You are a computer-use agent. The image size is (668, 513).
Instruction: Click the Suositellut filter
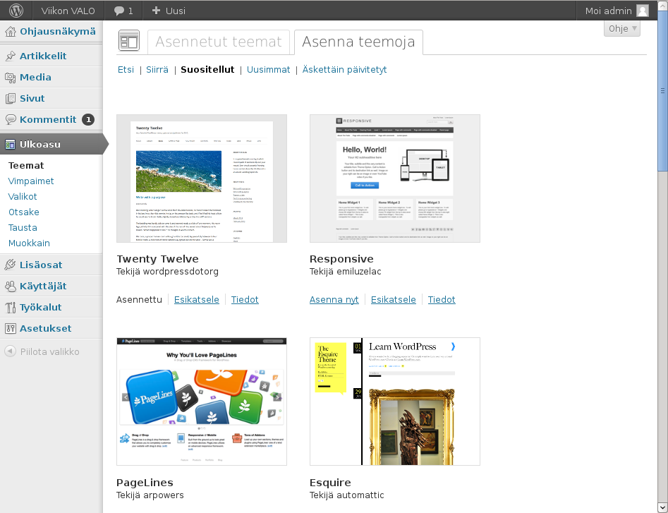(207, 69)
